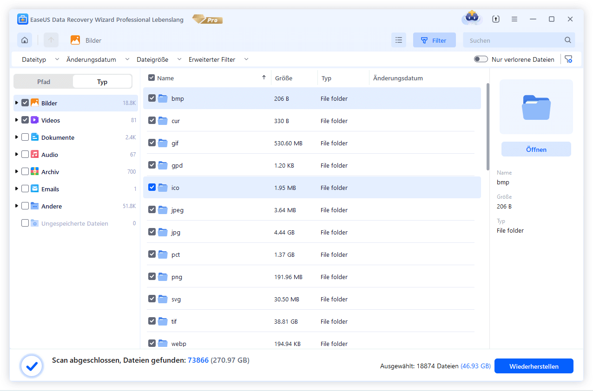
Task: Uncheck the Bilder category checkbox
Action: point(25,103)
